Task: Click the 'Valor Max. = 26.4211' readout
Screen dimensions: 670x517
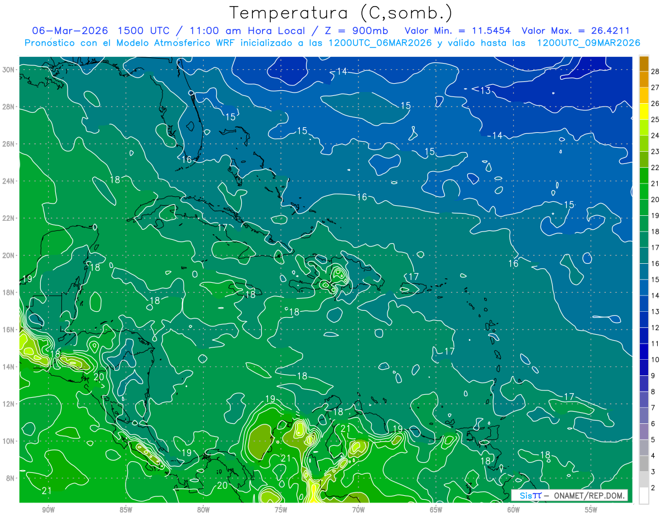Action: [576, 31]
